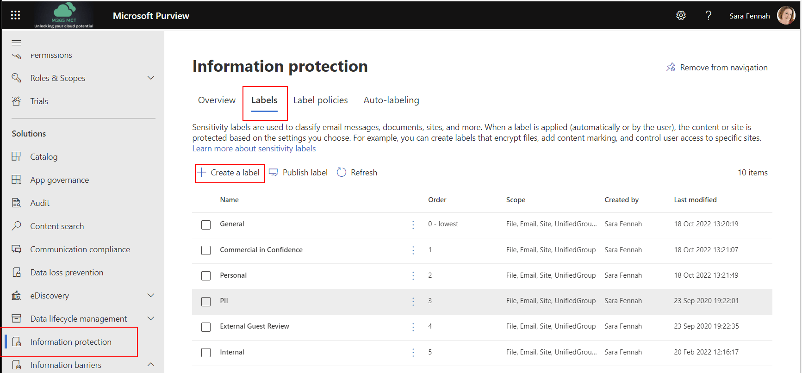802x373 pixels.
Task: Open Sara Fennah's profile picture
Action: pyautogui.click(x=786, y=15)
